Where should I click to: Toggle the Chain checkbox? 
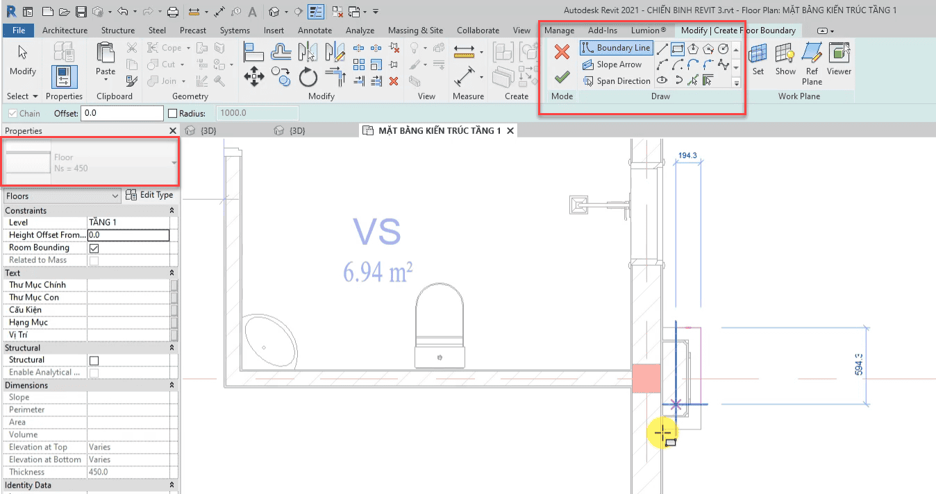(12, 113)
